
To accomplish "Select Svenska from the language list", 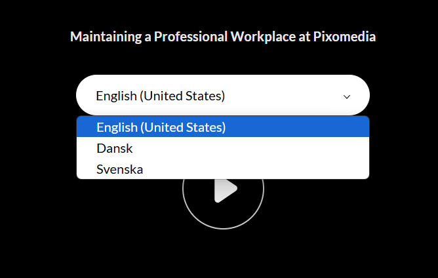I will coord(223,169).
